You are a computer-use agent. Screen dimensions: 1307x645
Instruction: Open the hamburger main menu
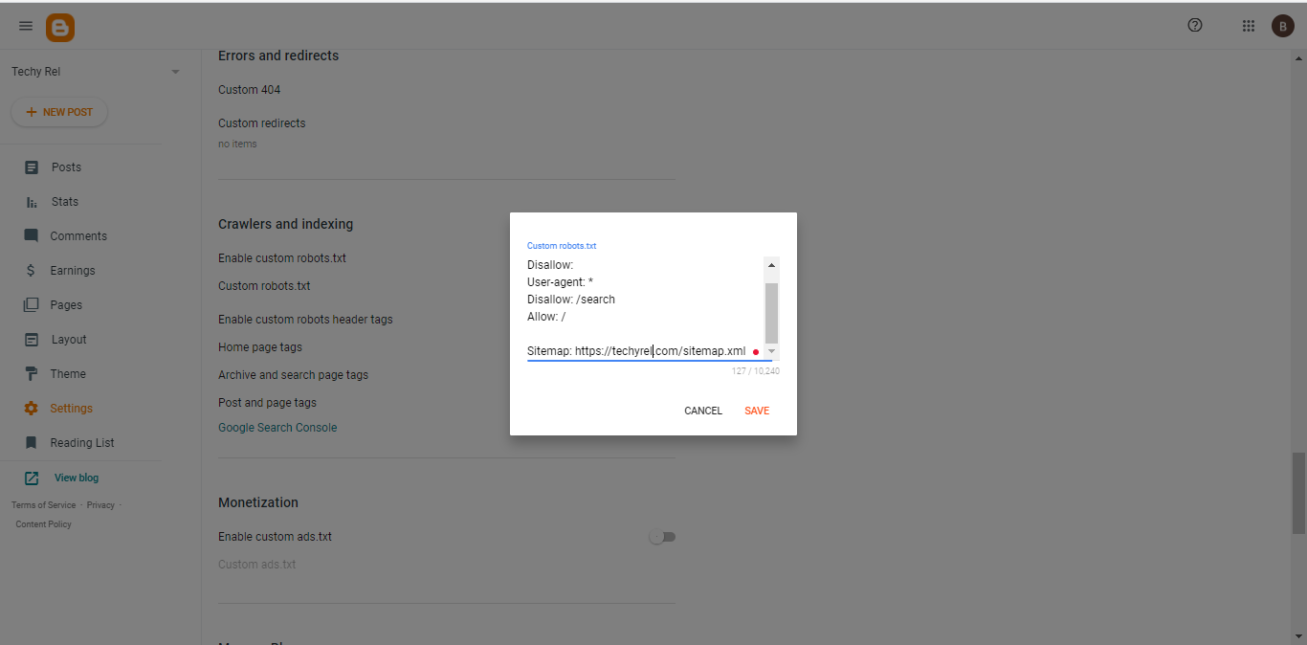pyautogui.click(x=26, y=26)
